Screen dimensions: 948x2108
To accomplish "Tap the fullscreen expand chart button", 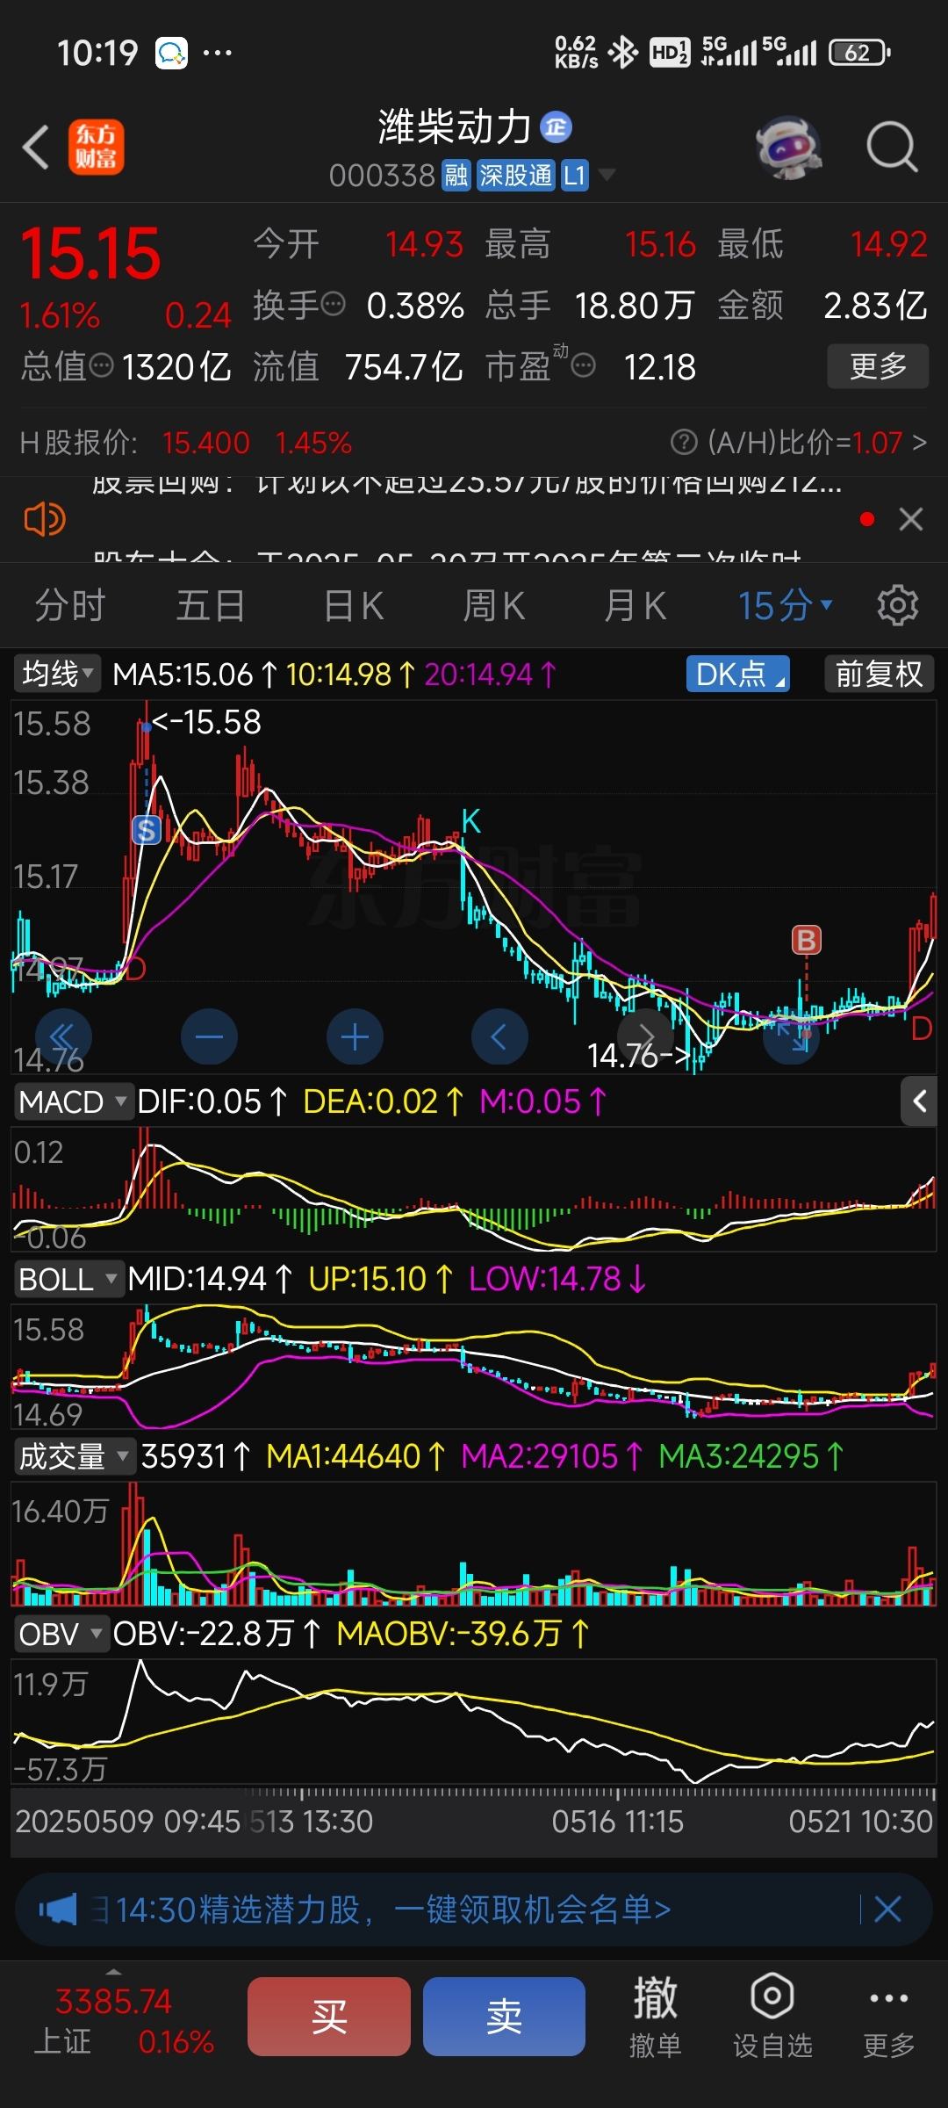I will tap(791, 1037).
